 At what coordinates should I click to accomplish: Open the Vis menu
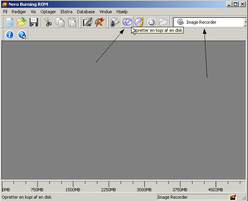(33, 12)
